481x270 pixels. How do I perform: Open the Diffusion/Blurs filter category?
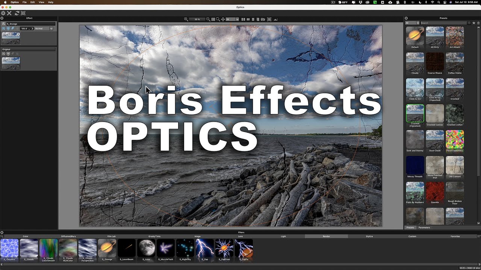[x=69, y=237]
